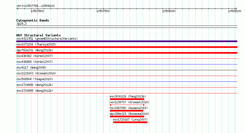Image resolution: width=245 pixels, height=133 pixels.
Task: Click the red dgv288e215 variant bar
Action: pyautogui.click(x=127, y=116)
